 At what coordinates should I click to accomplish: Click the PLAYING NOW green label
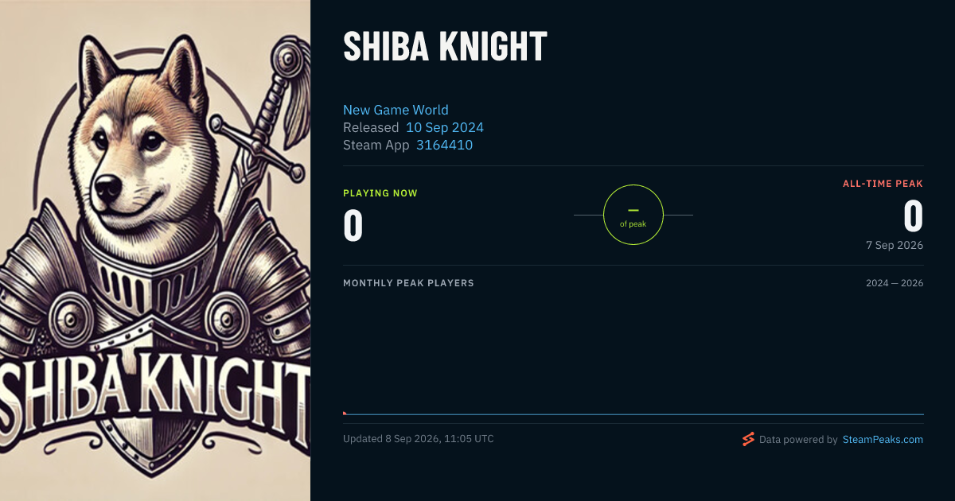(x=380, y=193)
